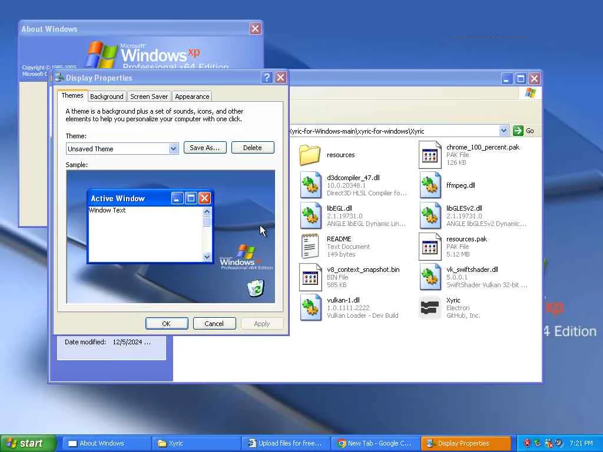603x452 pixels.
Task: Click the Date modified details text
Action: [x=108, y=342]
